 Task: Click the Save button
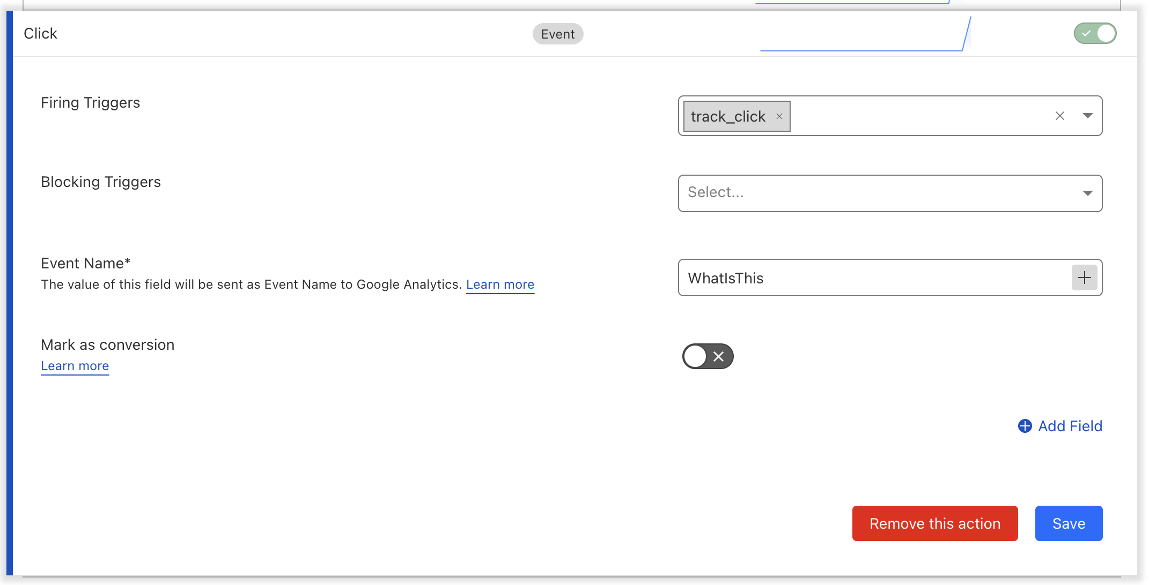(x=1068, y=523)
